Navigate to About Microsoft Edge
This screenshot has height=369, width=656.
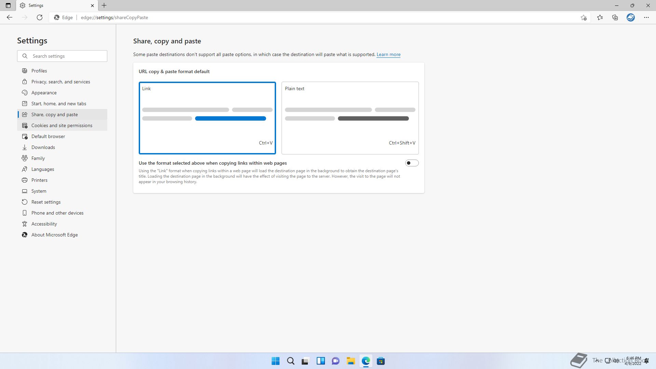tap(54, 235)
